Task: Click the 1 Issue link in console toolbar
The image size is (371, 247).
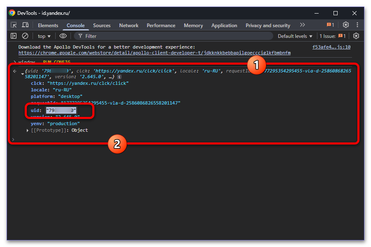Action: click(332, 36)
